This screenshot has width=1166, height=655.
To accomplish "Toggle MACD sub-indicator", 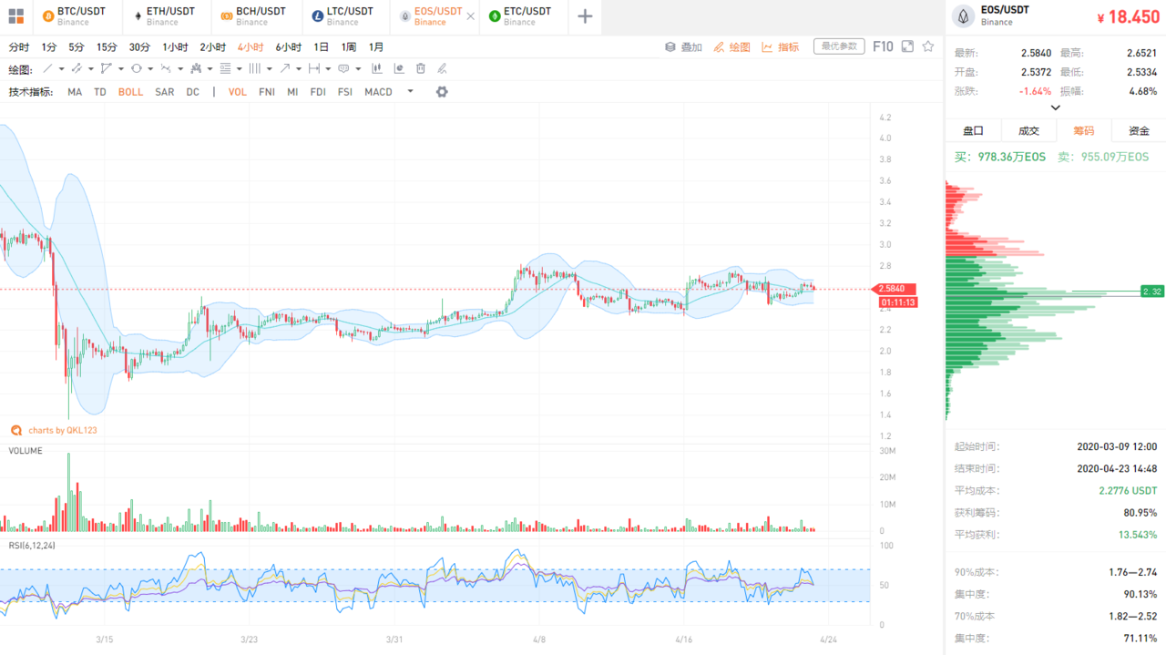I will [378, 92].
